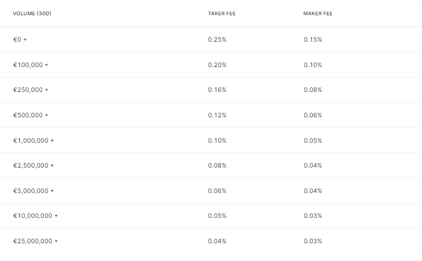Click the TAKER FEE column header
Viewport: 422px width, 261px height.
pos(222,13)
